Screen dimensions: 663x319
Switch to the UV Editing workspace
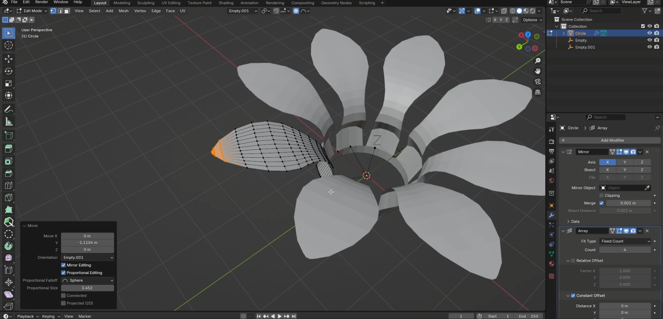click(171, 3)
